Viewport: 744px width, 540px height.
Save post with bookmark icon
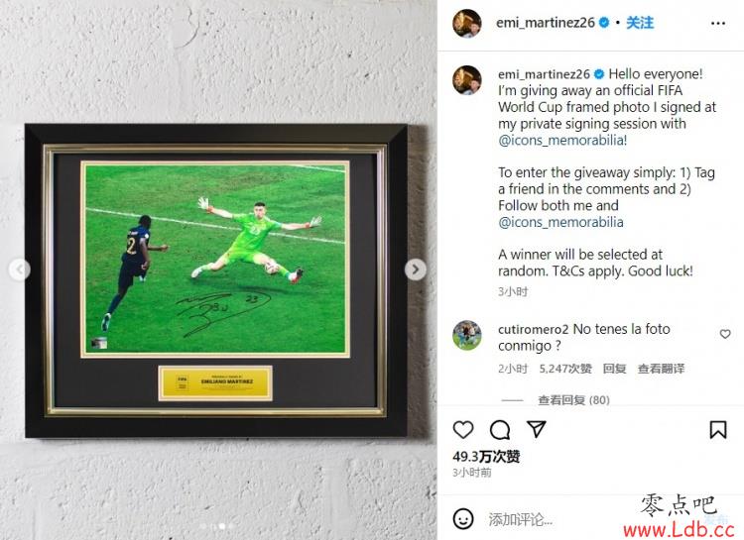point(718,430)
